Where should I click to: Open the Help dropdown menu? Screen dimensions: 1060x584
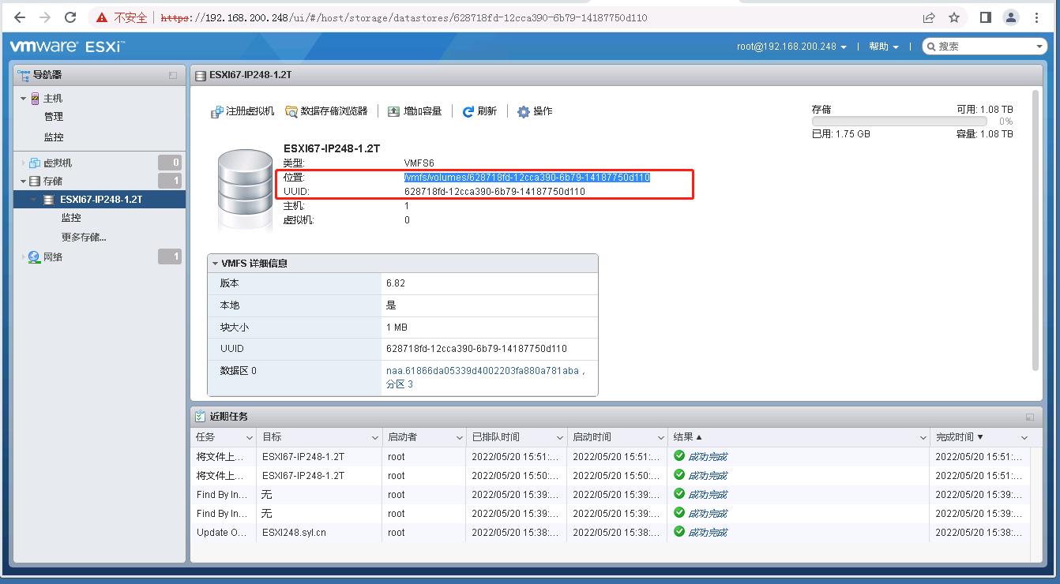click(x=884, y=47)
